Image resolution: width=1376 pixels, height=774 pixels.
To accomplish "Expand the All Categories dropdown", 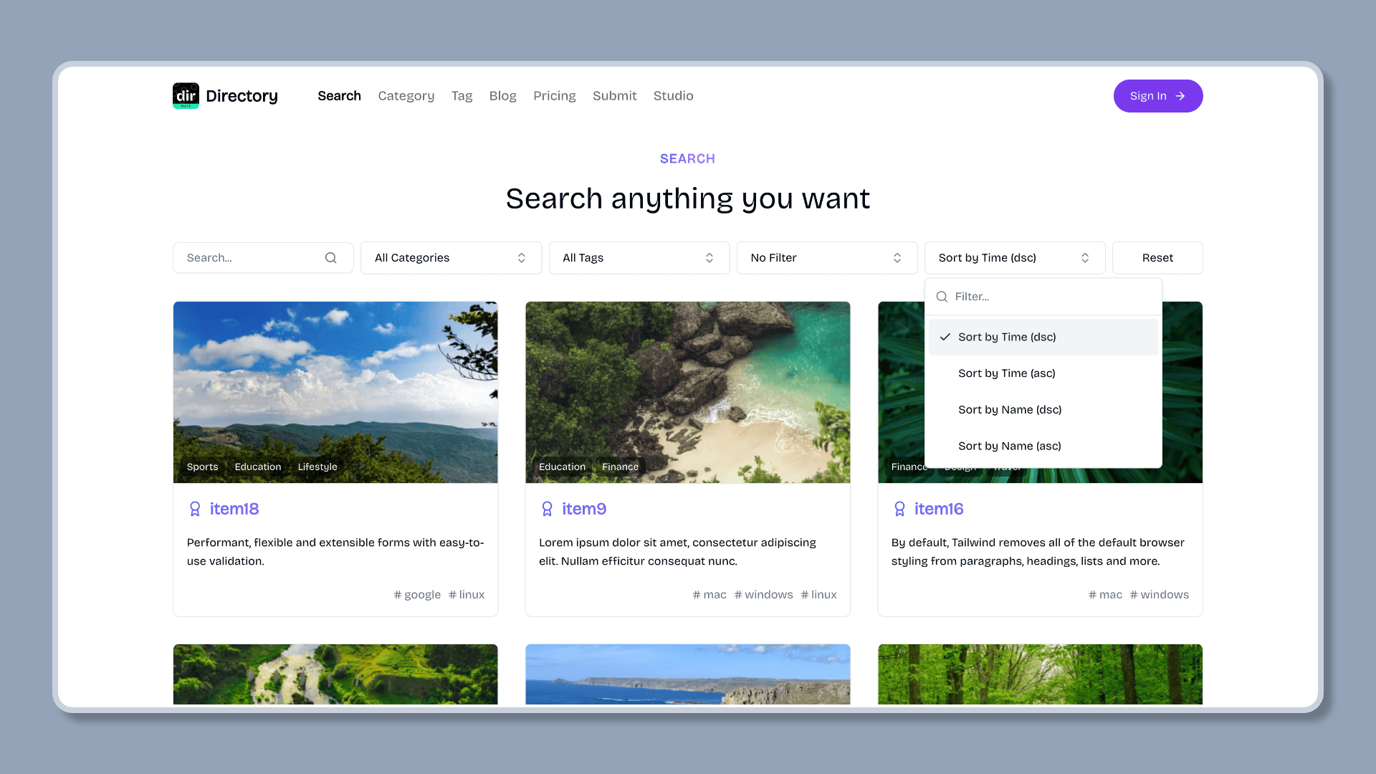I will (451, 257).
